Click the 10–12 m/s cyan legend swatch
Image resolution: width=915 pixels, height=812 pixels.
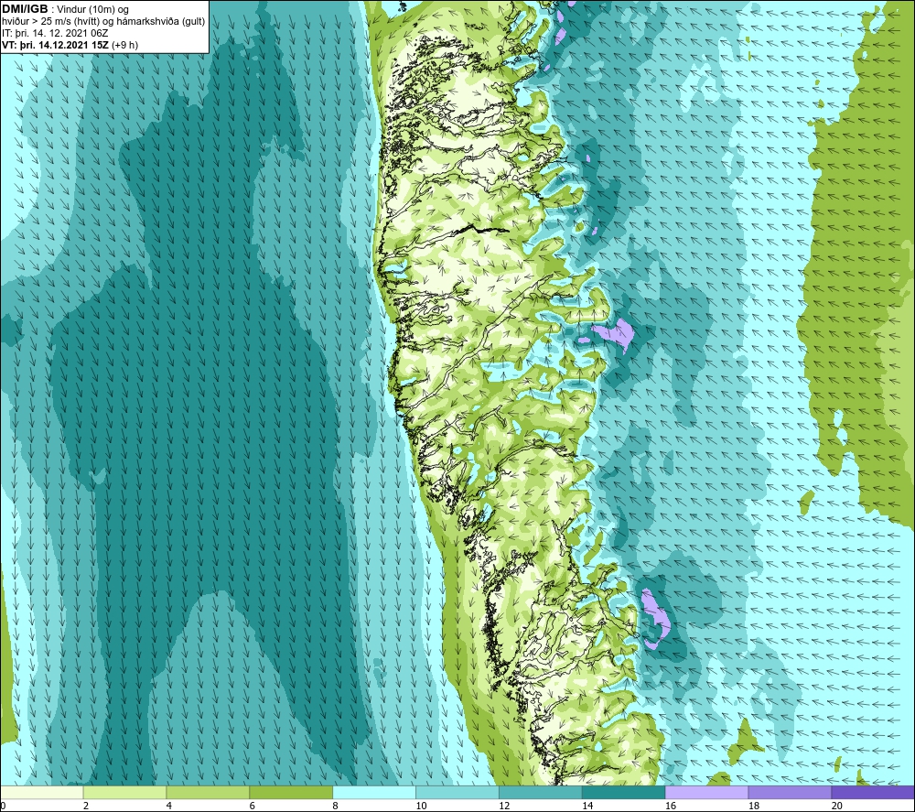(457, 792)
